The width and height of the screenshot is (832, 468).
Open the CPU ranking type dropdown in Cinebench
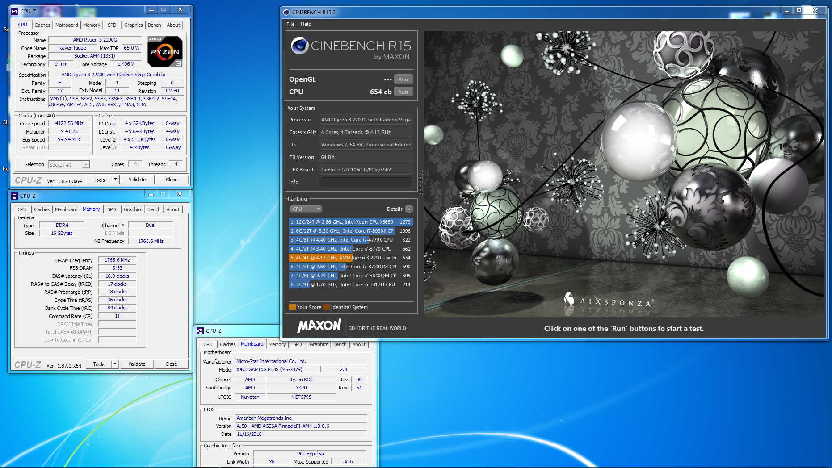(x=306, y=209)
